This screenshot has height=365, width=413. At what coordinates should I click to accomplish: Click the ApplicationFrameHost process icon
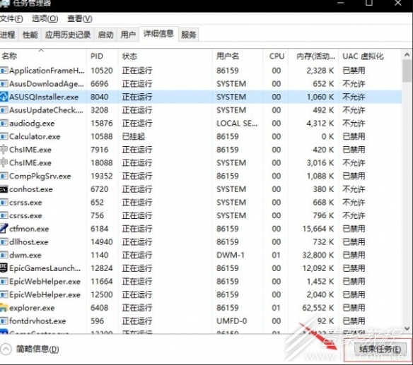pos(4,71)
